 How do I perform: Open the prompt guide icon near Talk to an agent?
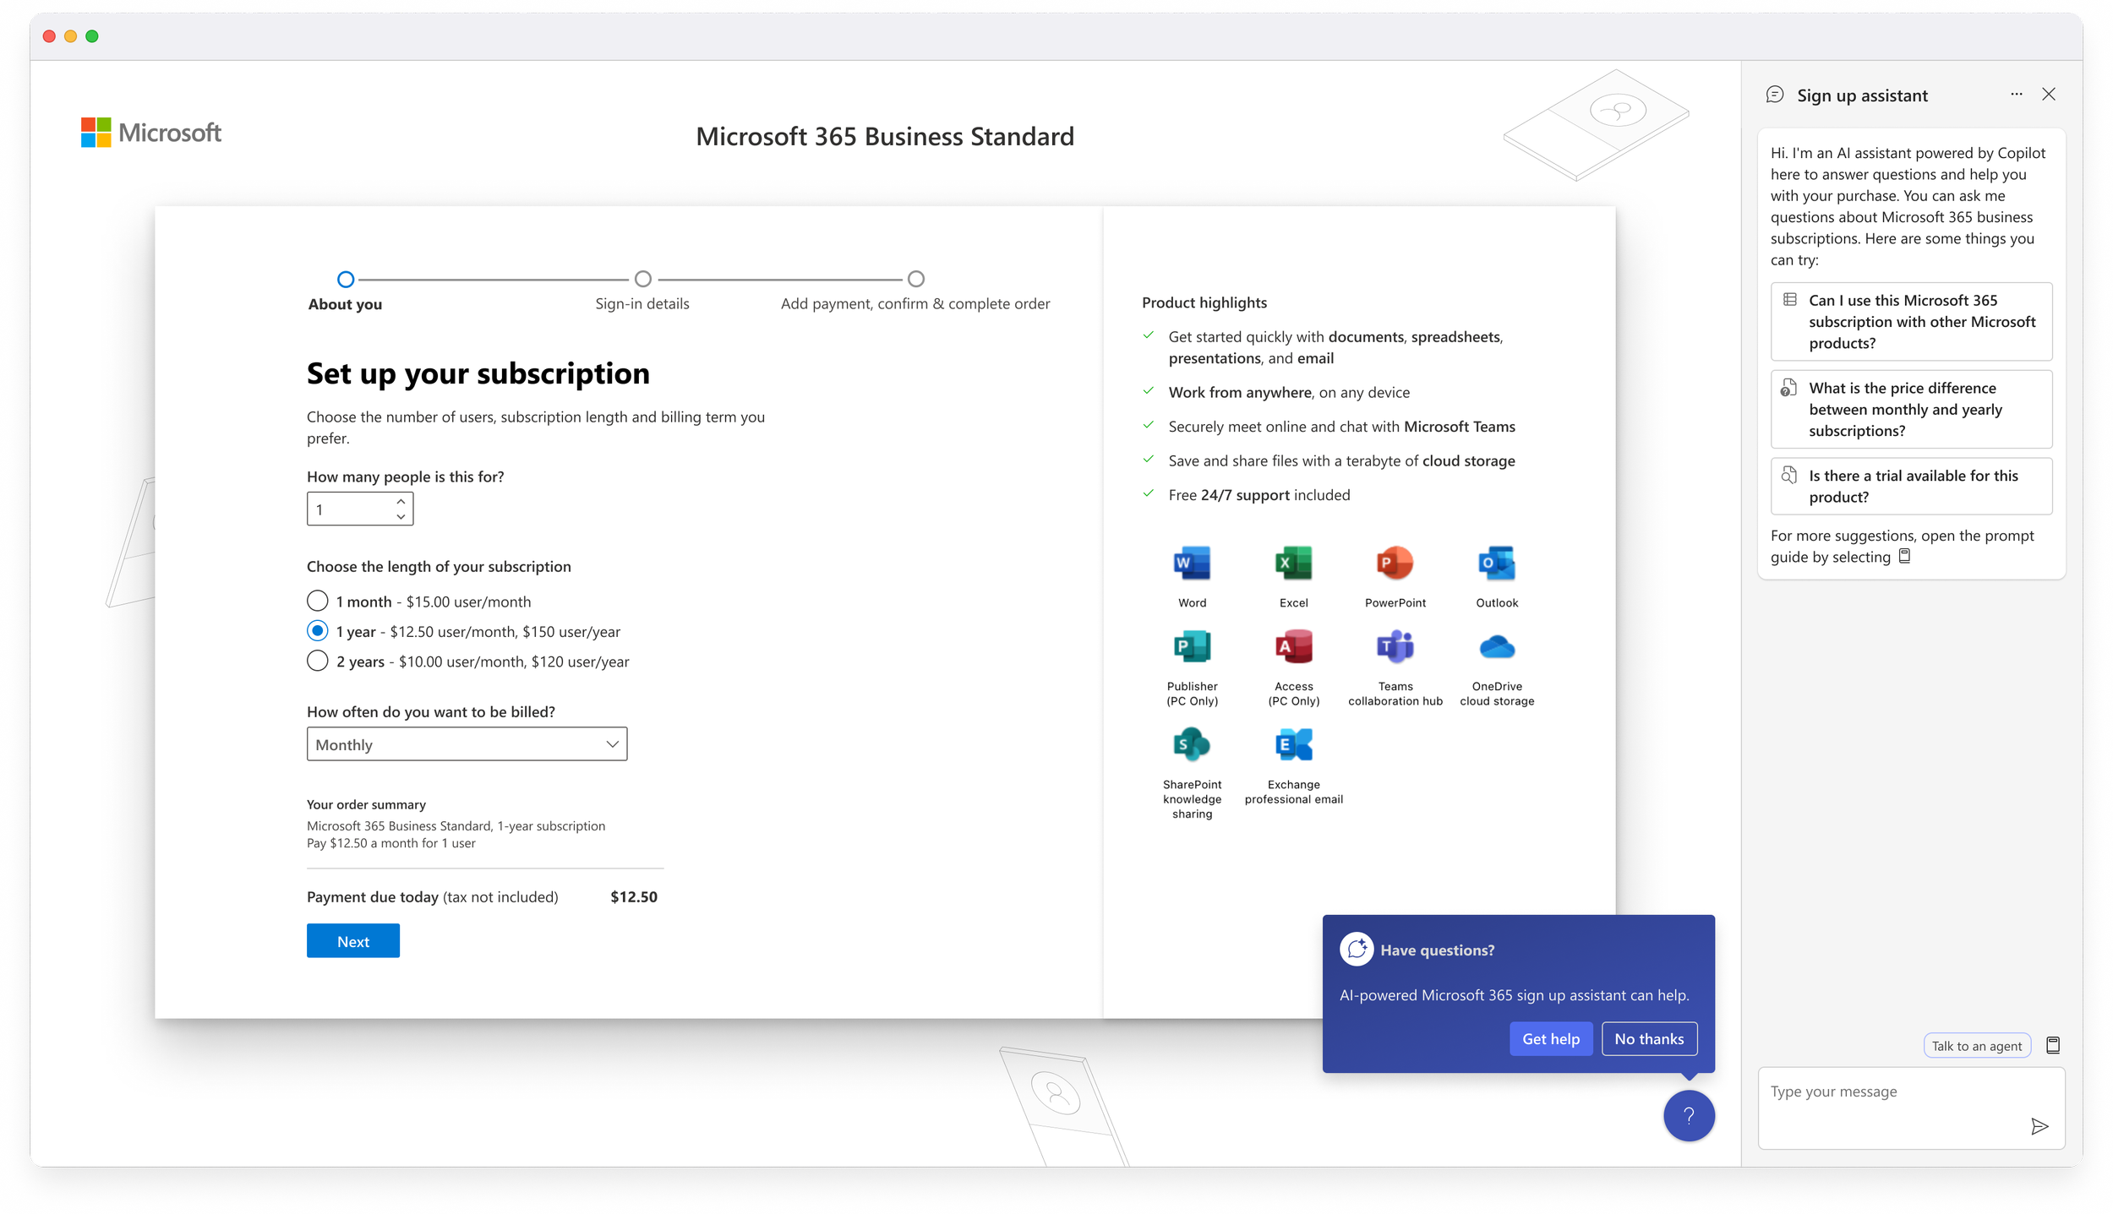pyautogui.click(x=2053, y=1046)
